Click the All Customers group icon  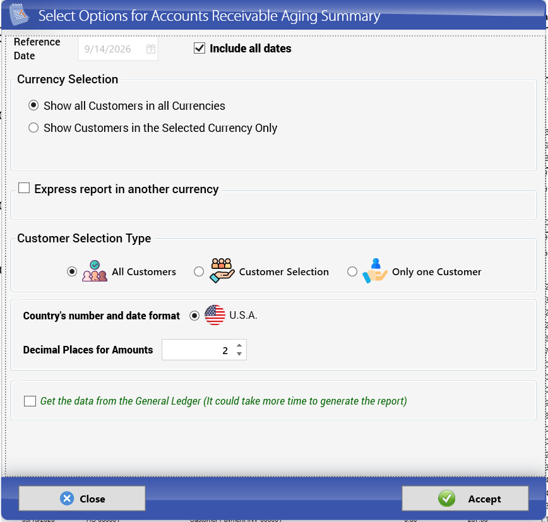click(x=95, y=271)
